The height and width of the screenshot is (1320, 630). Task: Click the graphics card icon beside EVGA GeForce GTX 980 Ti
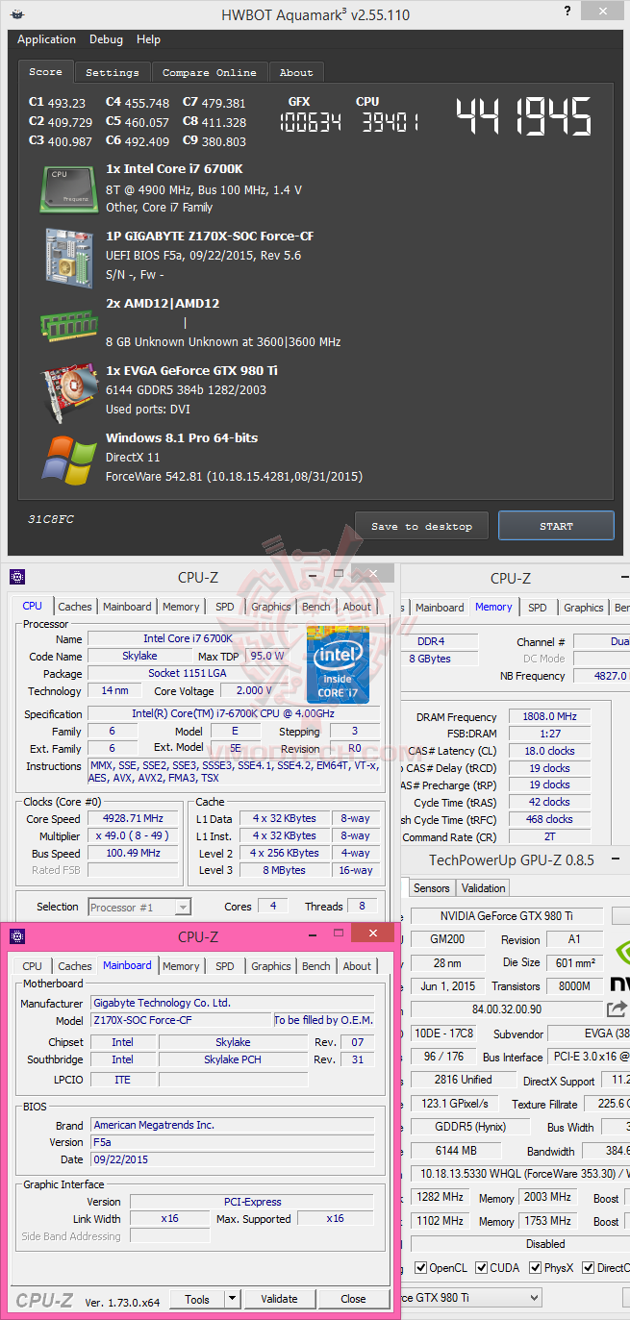[68, 390]
